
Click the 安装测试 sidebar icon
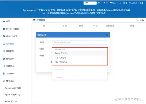click(4, 66)
